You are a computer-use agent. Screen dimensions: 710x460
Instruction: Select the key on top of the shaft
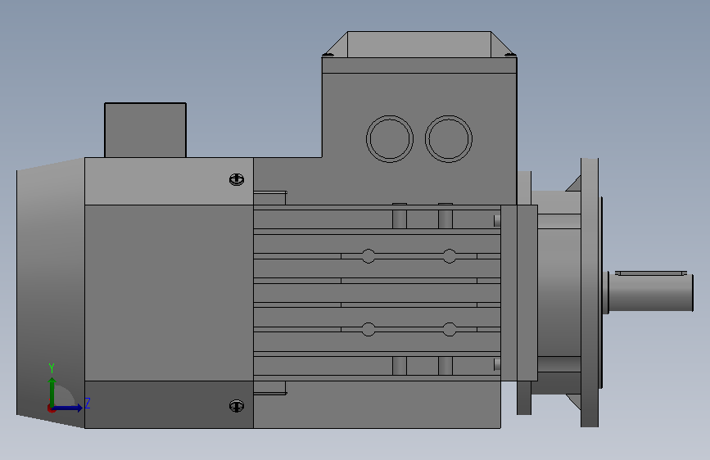pyautogui.click(x=651, y=273)
